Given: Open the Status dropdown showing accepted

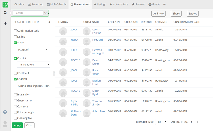Looking at the screenshot, I should pyautogui.click(x=34, y=49).
